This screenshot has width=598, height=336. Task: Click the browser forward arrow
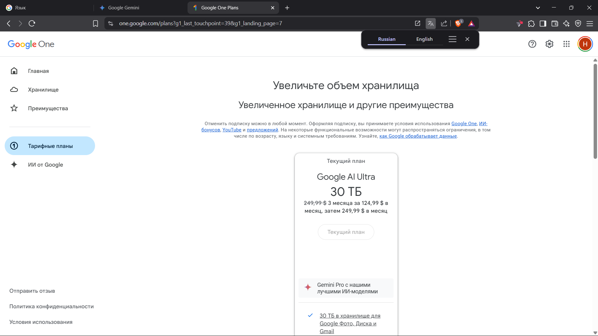(20, 23)
